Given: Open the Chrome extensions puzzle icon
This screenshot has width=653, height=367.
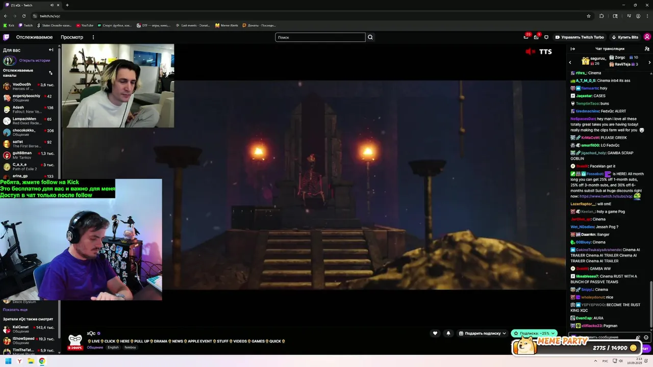Looking at the screenshot, I should pos(601,16).
